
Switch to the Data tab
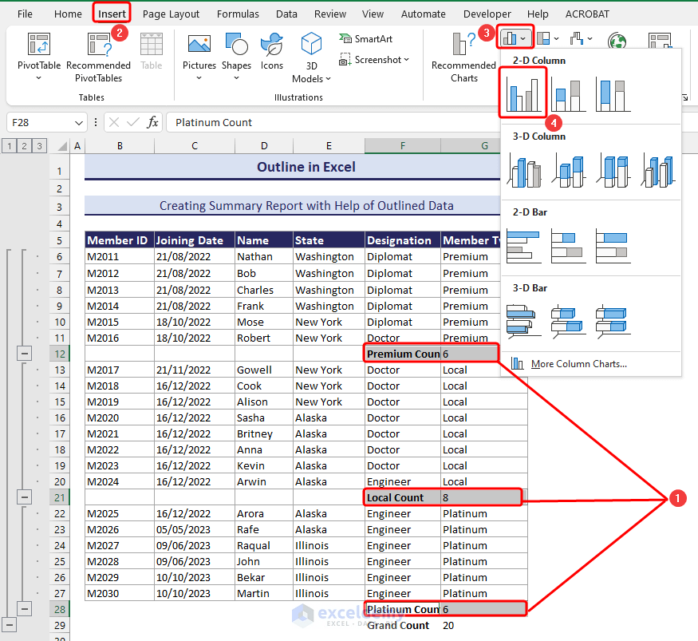(286, 14)
